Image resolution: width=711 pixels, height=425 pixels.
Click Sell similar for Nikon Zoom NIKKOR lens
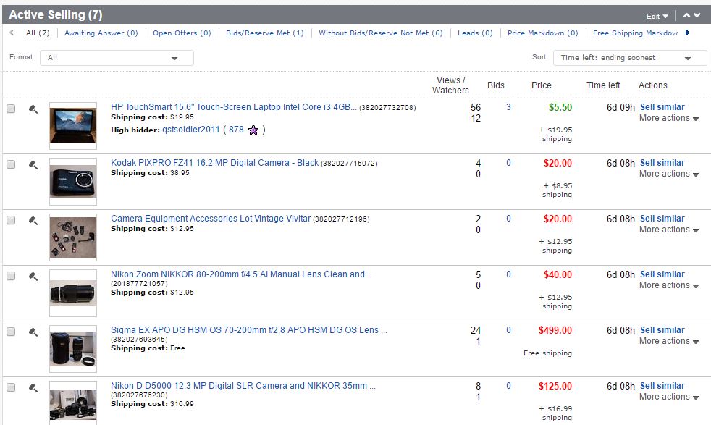tap(662, 274)
